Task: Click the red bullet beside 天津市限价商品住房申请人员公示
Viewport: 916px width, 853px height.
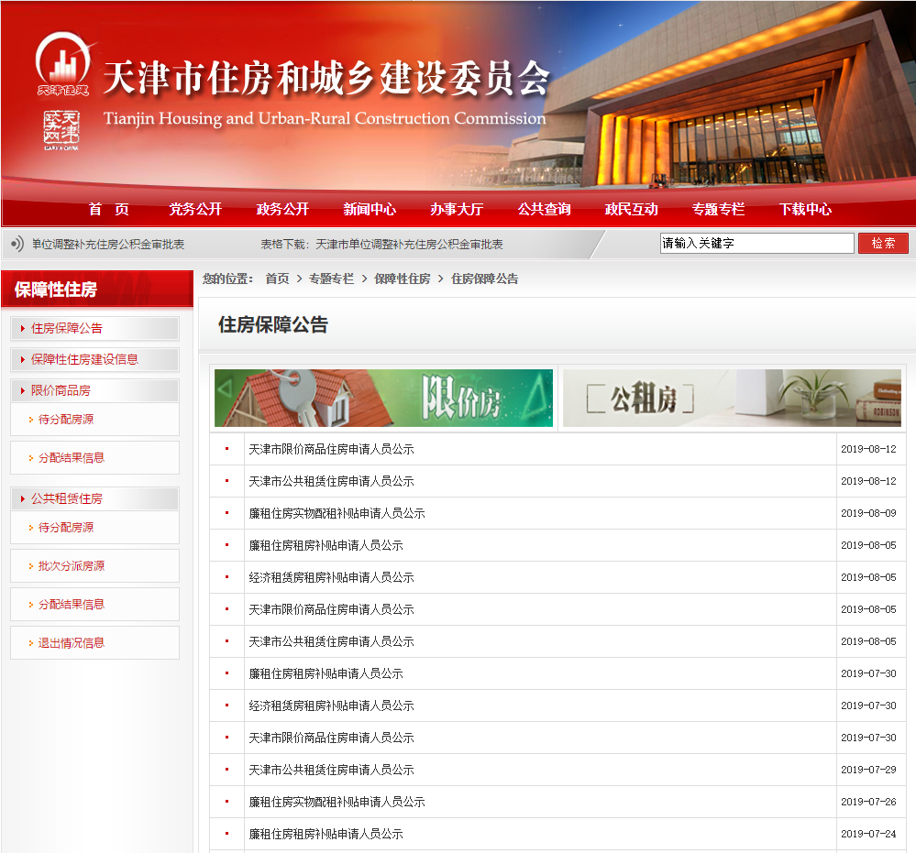Action: [226, 449]
